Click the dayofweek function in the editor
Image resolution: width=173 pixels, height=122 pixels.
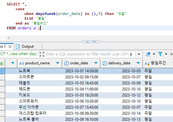46,14
